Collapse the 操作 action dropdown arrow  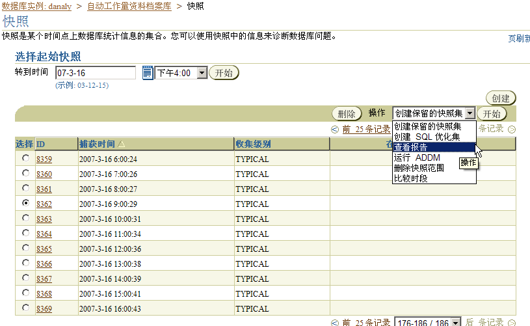coord(470,113)
